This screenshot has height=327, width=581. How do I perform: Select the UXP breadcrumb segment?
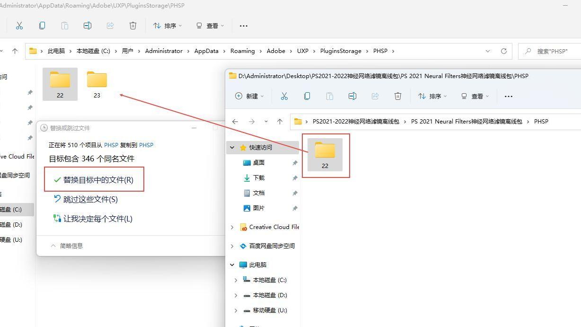point(303,51)
